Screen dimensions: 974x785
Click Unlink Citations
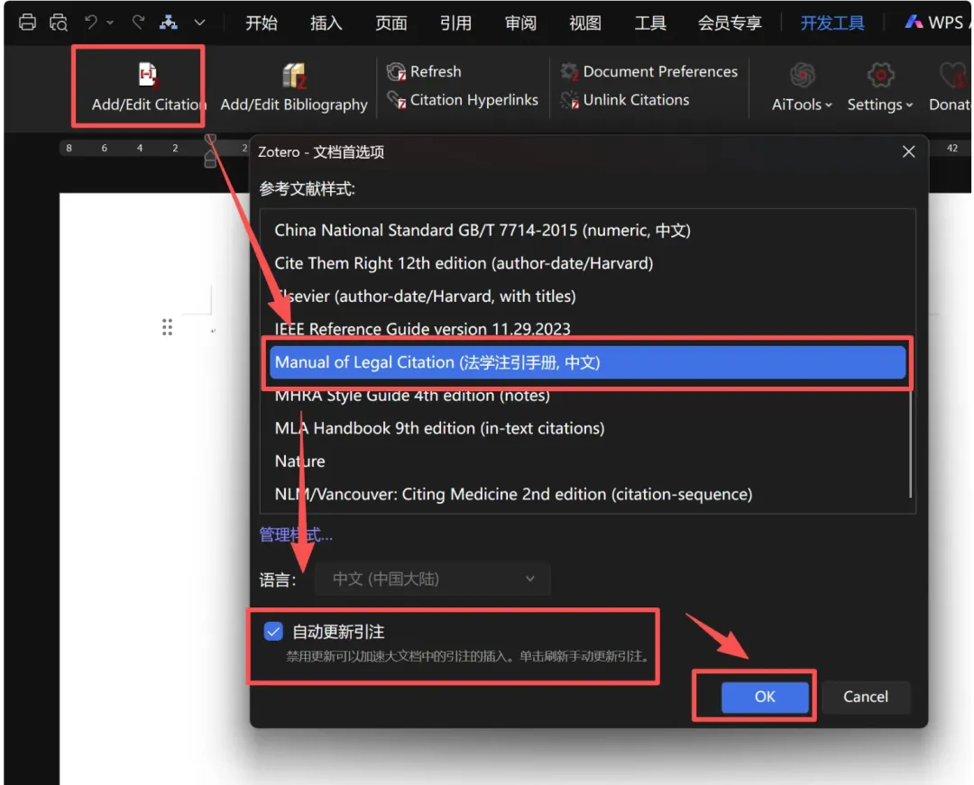pyautogui.click(x=625, y=100)
